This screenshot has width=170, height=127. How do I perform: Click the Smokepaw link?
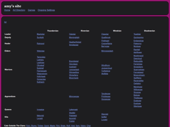74,45
